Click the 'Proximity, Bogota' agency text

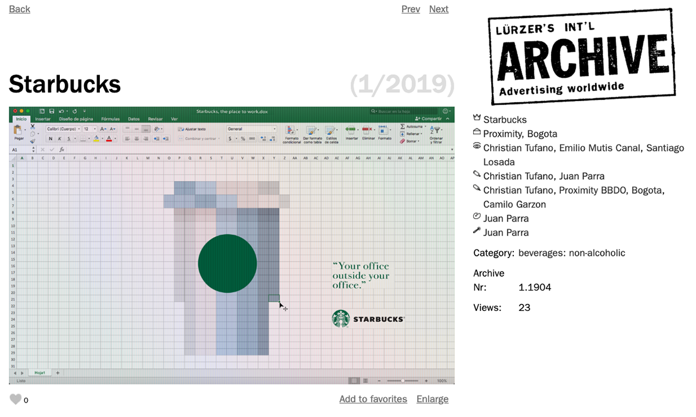point(520,133)
